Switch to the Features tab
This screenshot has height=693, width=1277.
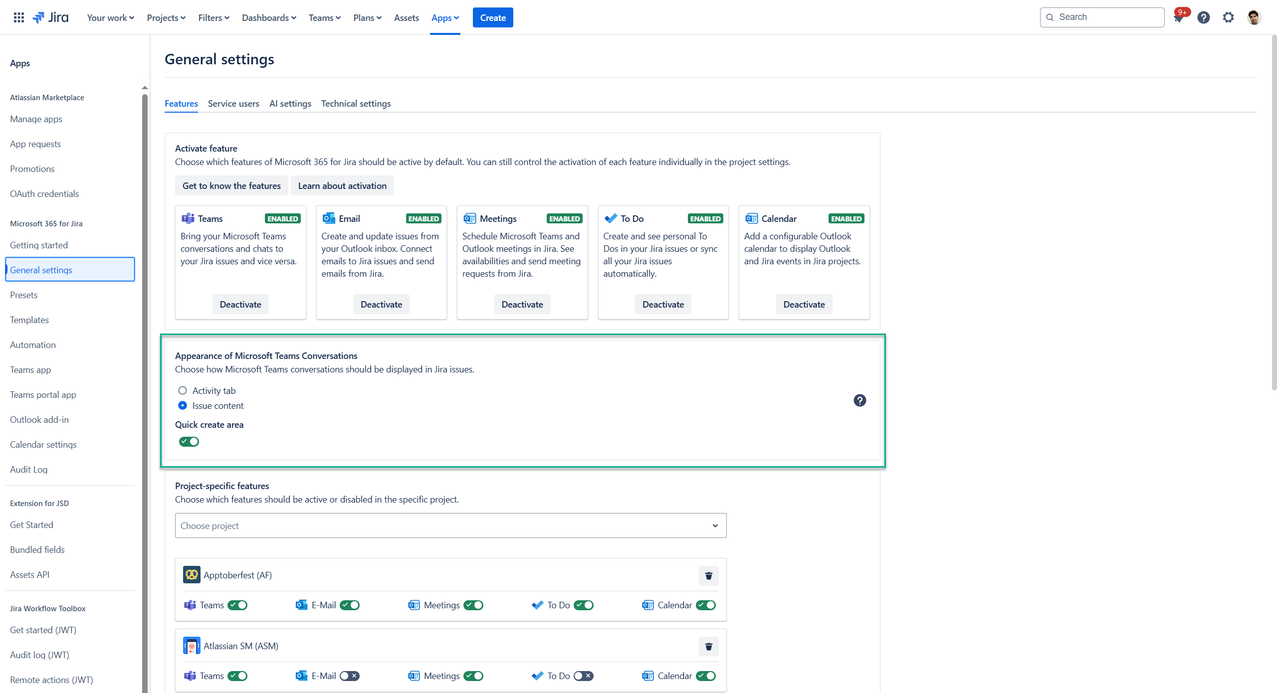(181, 103)
